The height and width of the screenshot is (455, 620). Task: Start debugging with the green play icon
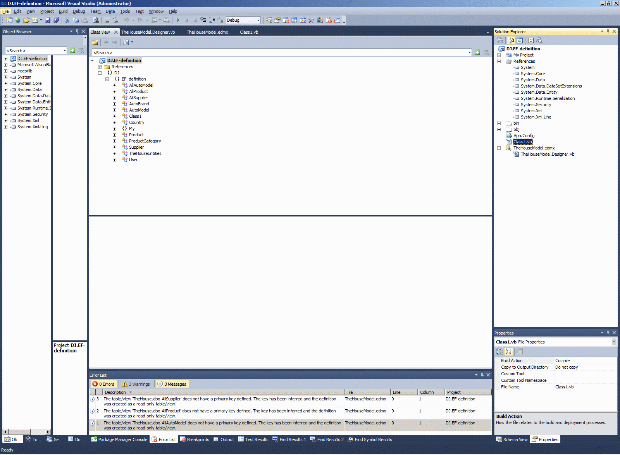[177, 20]
